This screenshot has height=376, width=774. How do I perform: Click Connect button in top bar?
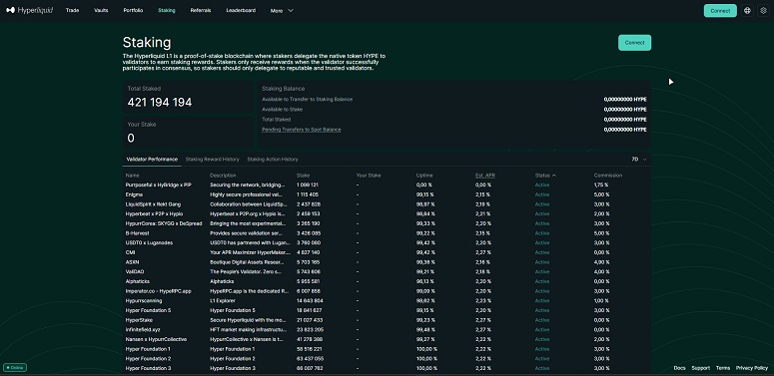tap(720, 10)
